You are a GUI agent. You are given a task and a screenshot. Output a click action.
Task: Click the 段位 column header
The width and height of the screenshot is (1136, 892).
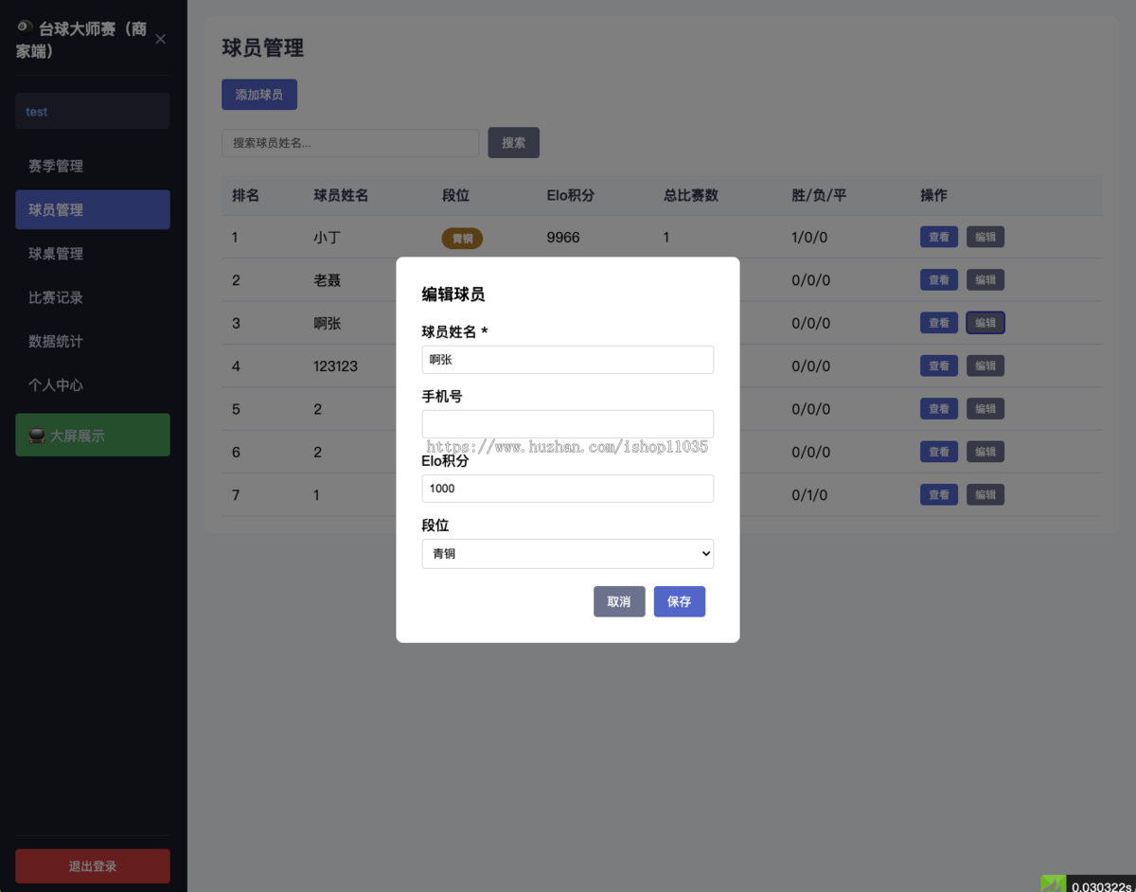[x=455, y=195]
